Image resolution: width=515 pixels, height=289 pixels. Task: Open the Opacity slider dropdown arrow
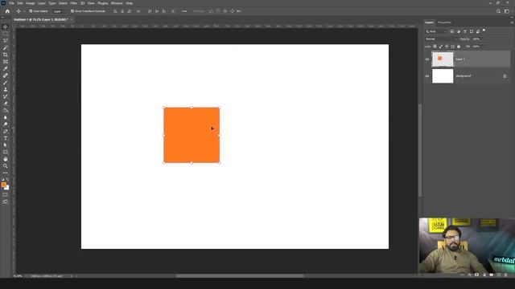coord(483,39)
